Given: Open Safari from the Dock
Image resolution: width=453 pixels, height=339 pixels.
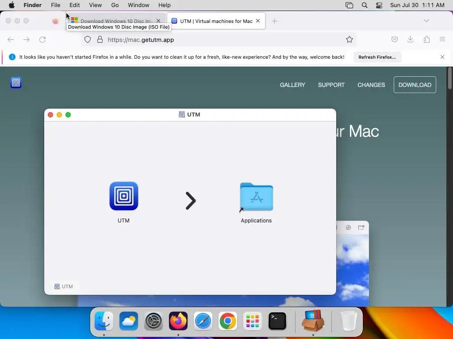Looking at the screenshot, I should point(203,321).
